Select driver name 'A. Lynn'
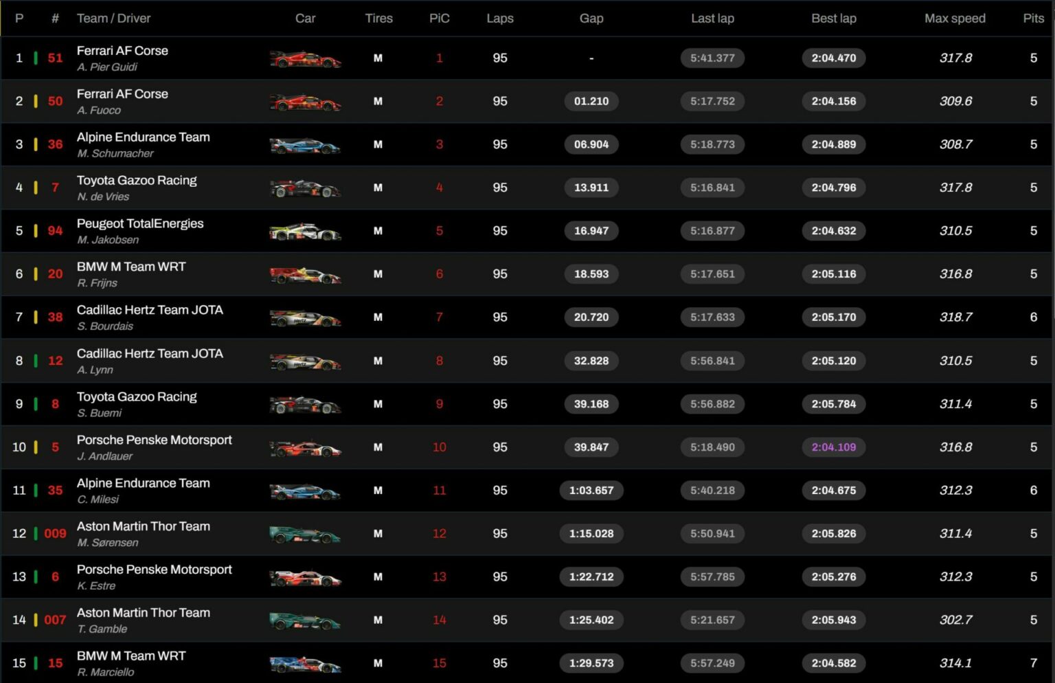Viewport: 1055px width, 683px height. 95,370
